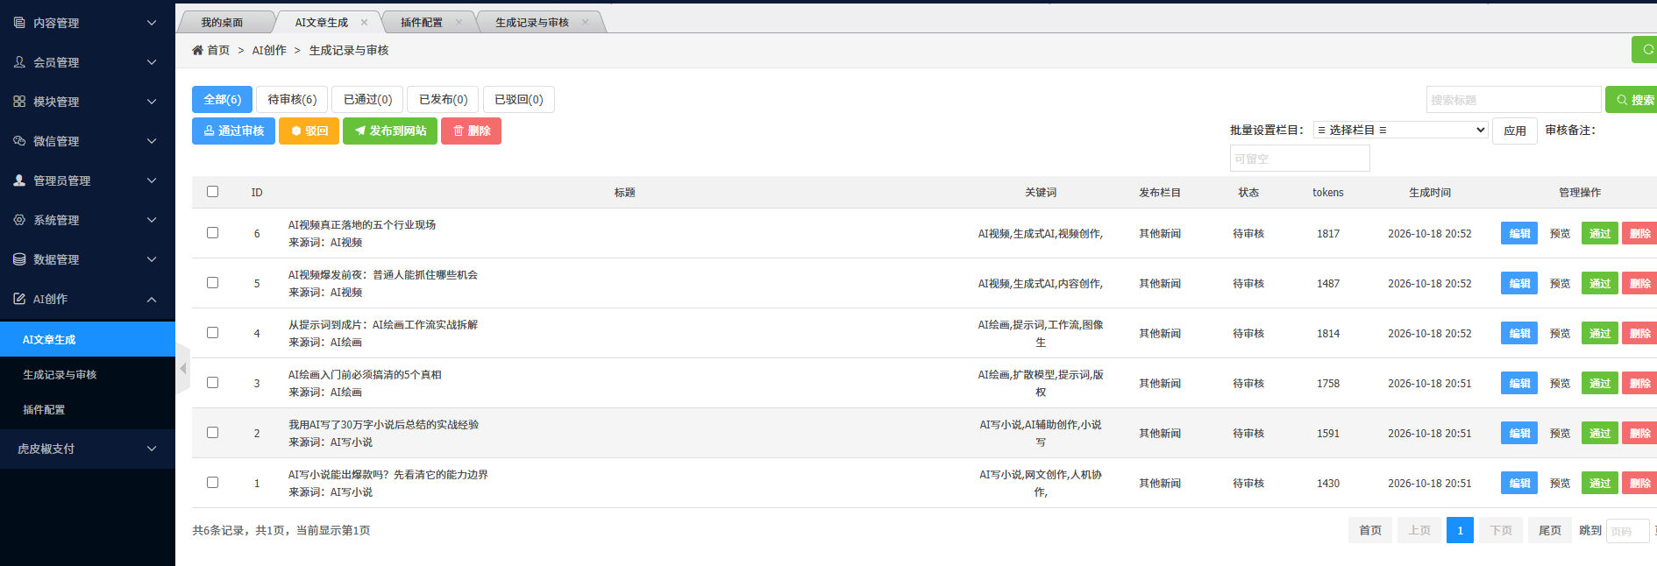1657x566 pixels.
Task: Close the AI文章生成 tab
Action: point(364,23)
